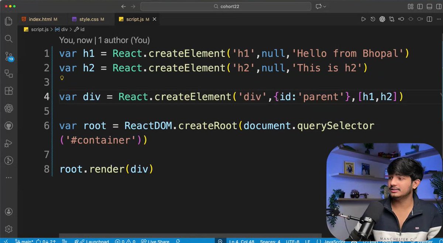Change indentation via Spaces: 4 indicator
The height and width of the screenshot is (243, 443).
[270, 241]
